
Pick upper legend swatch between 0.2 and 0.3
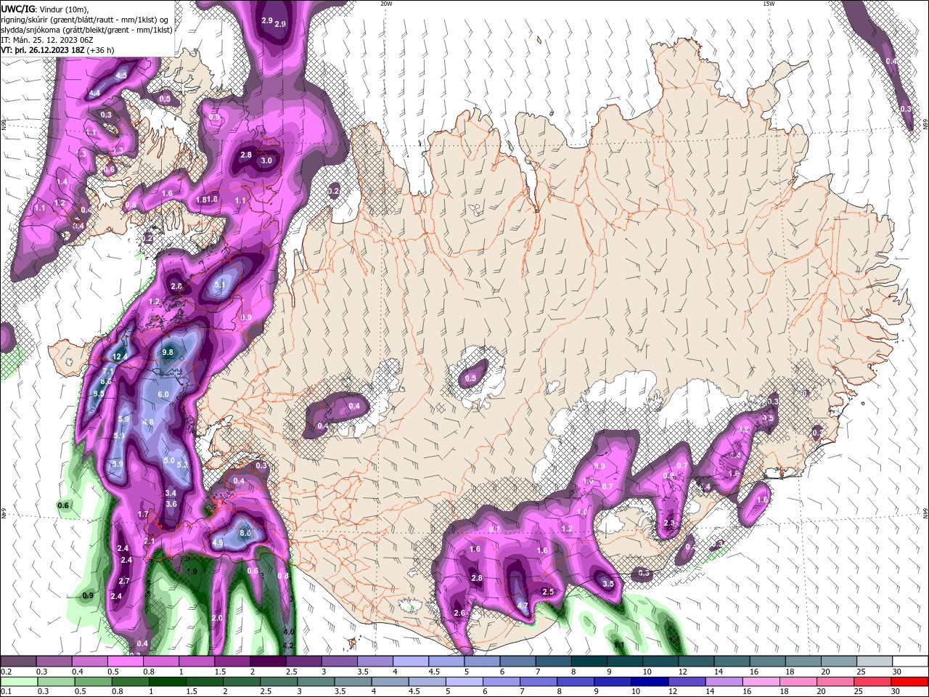click(18, 661)
